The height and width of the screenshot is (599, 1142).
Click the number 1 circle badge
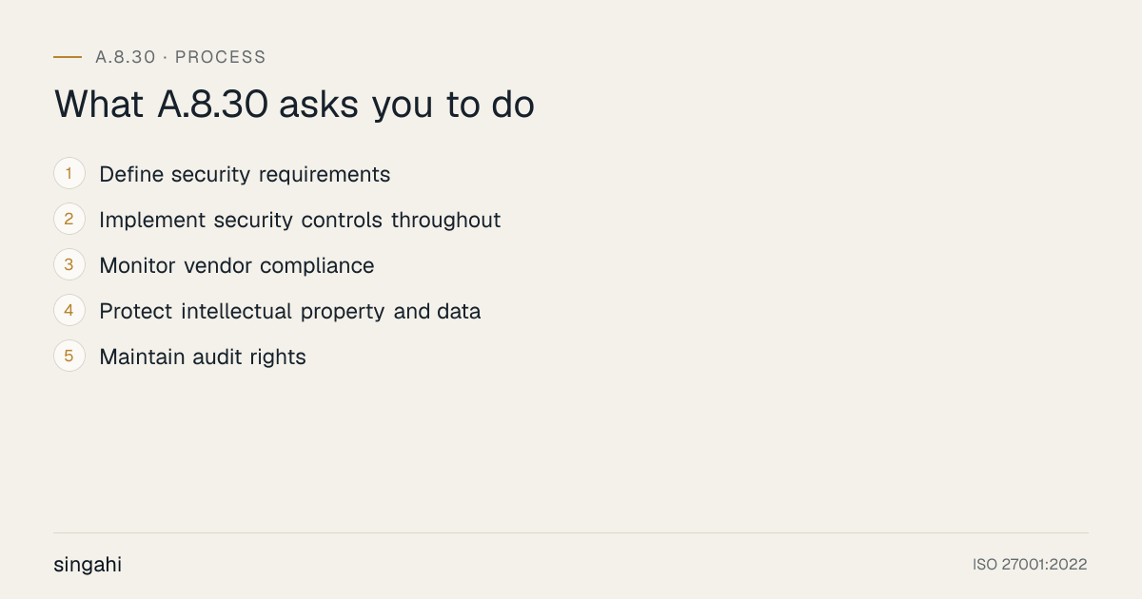click(x=69, y=173)
